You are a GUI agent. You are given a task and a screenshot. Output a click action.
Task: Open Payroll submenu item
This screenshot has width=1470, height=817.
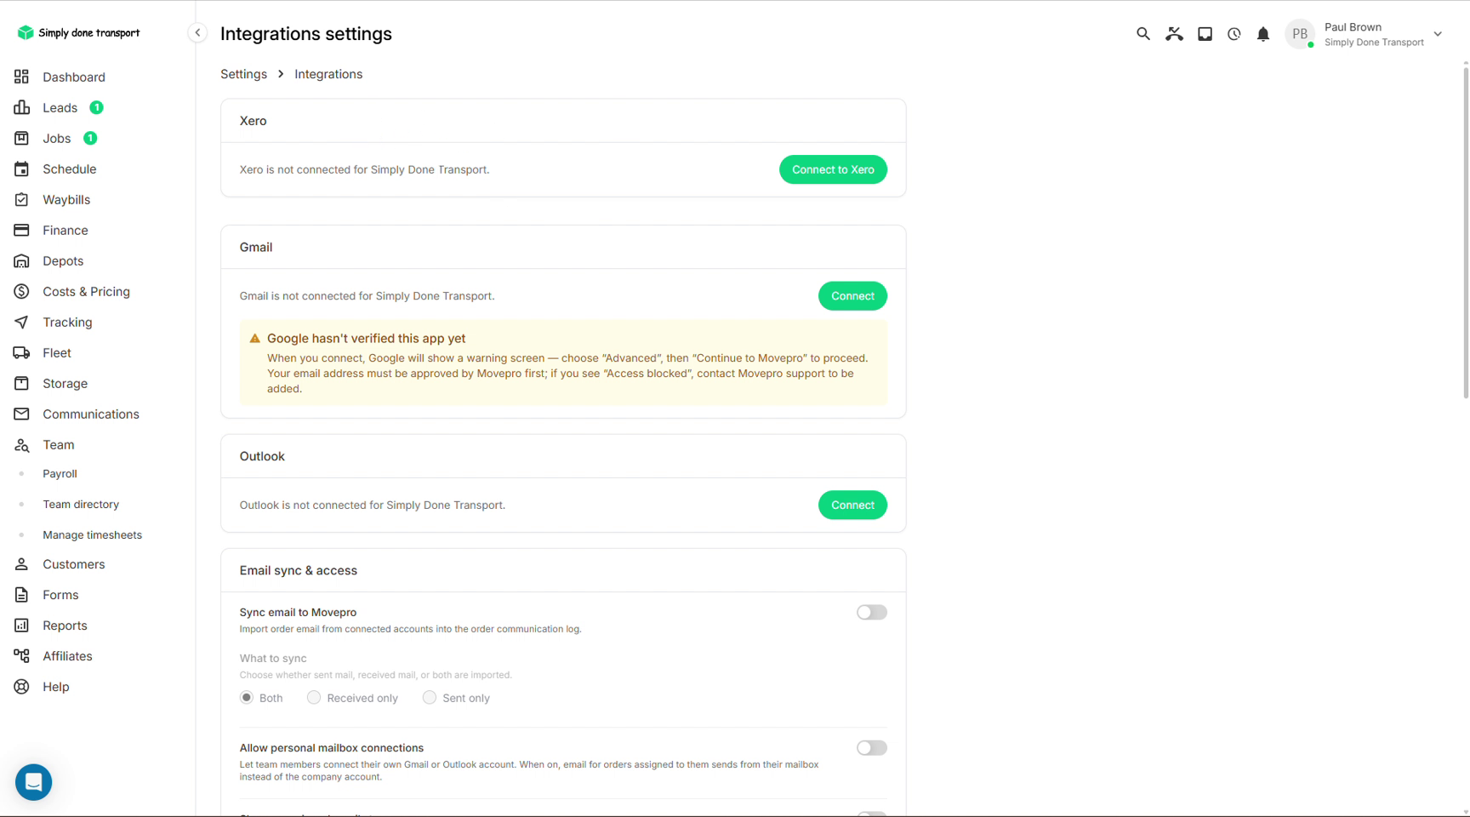60,473
